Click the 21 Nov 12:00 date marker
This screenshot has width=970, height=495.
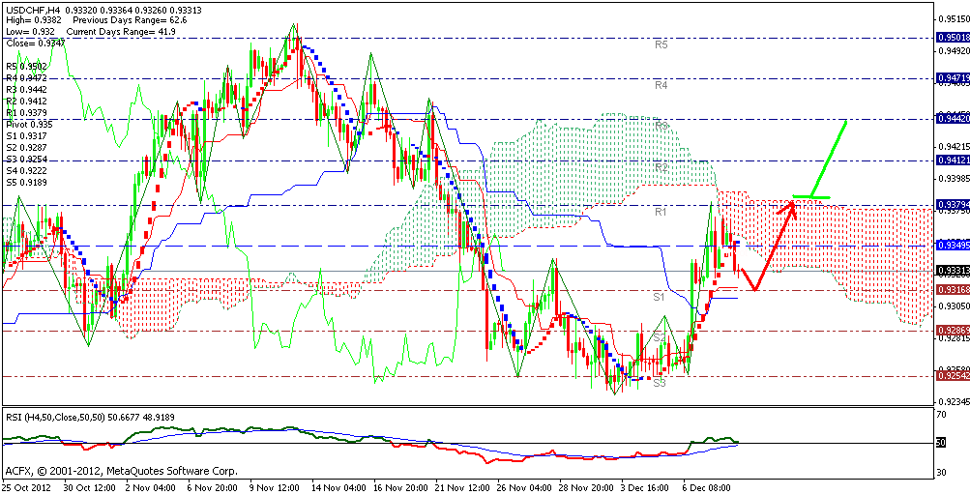point(432,487)
